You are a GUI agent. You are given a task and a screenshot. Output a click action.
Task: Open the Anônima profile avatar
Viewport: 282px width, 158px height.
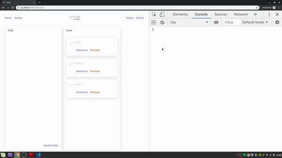(x=274, y=7)
